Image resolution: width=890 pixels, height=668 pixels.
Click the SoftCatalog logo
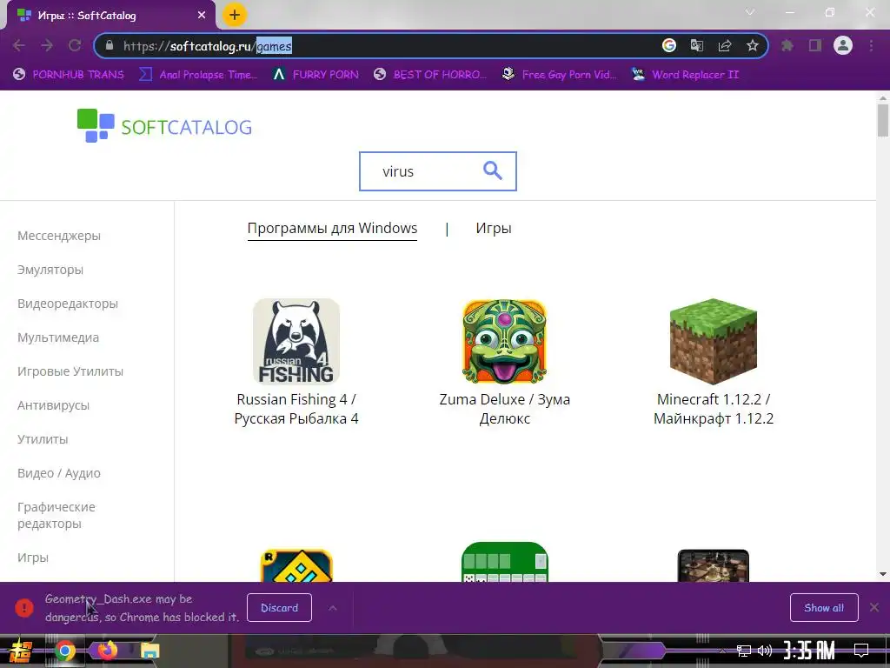[164, 125]
